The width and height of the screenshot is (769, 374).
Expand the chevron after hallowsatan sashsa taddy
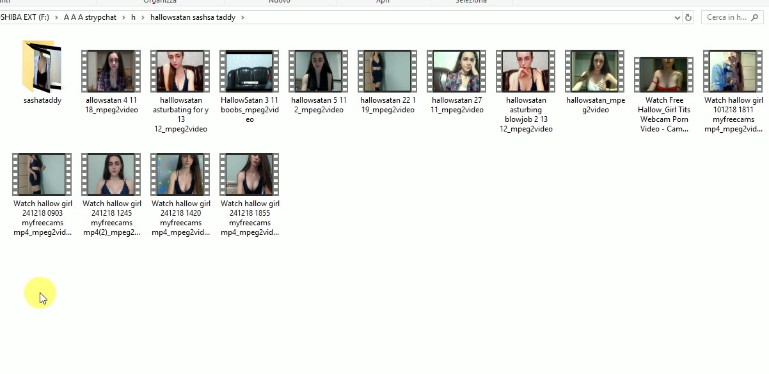[242, 18]
